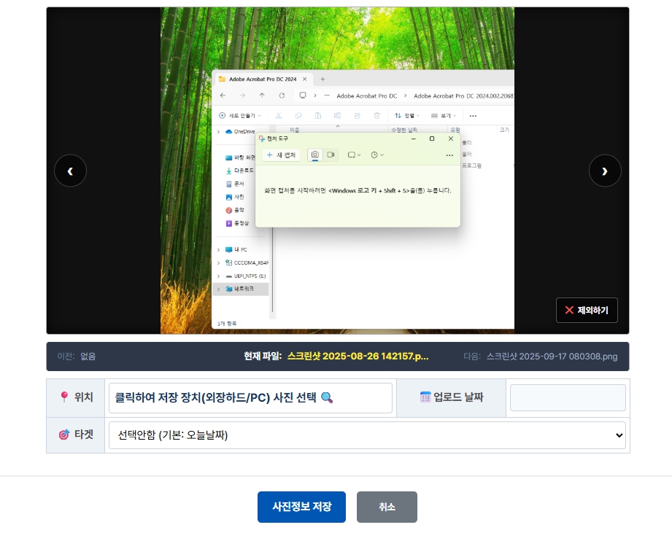The width and height of the screenshot is (672, 557).
Task: Click the 취소 cancel button
Action: tap(387, 507)
